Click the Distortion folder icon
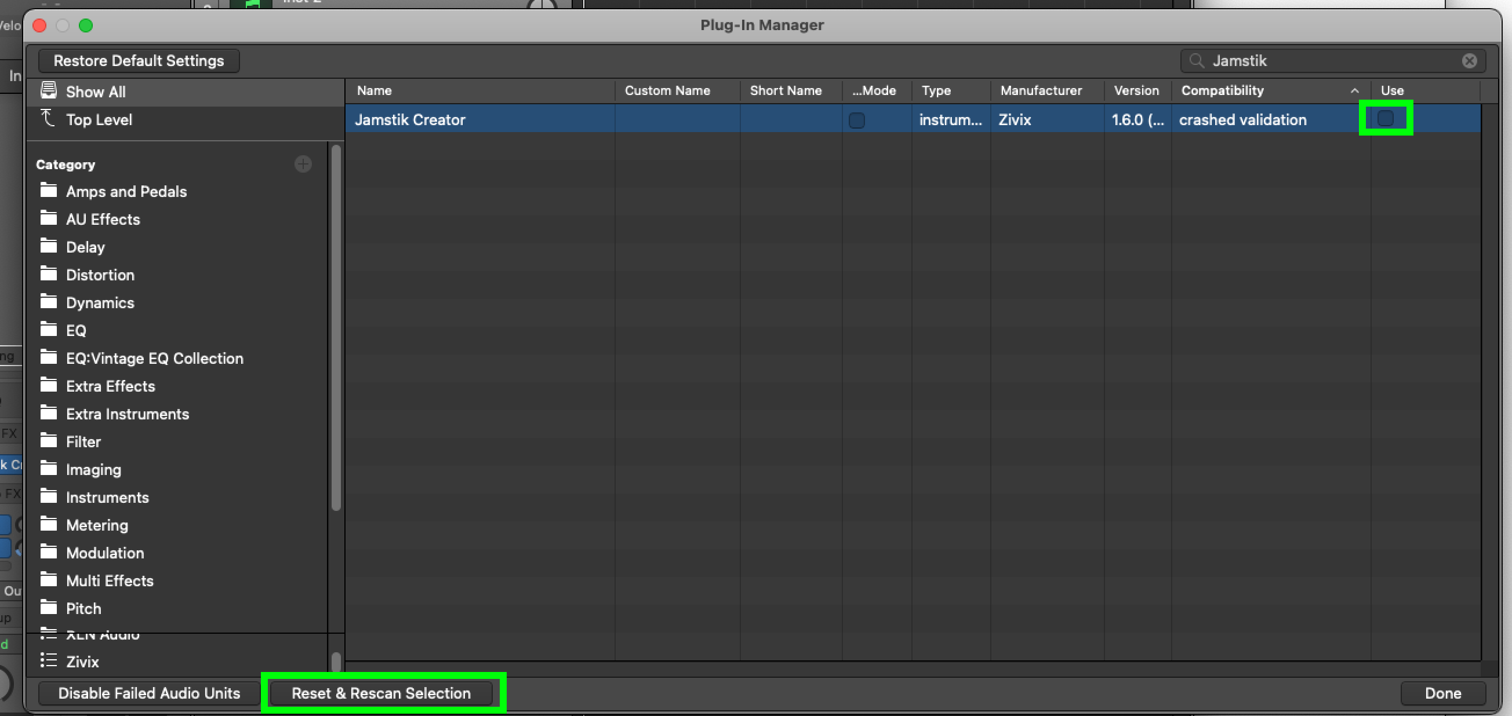 [48, 274]
